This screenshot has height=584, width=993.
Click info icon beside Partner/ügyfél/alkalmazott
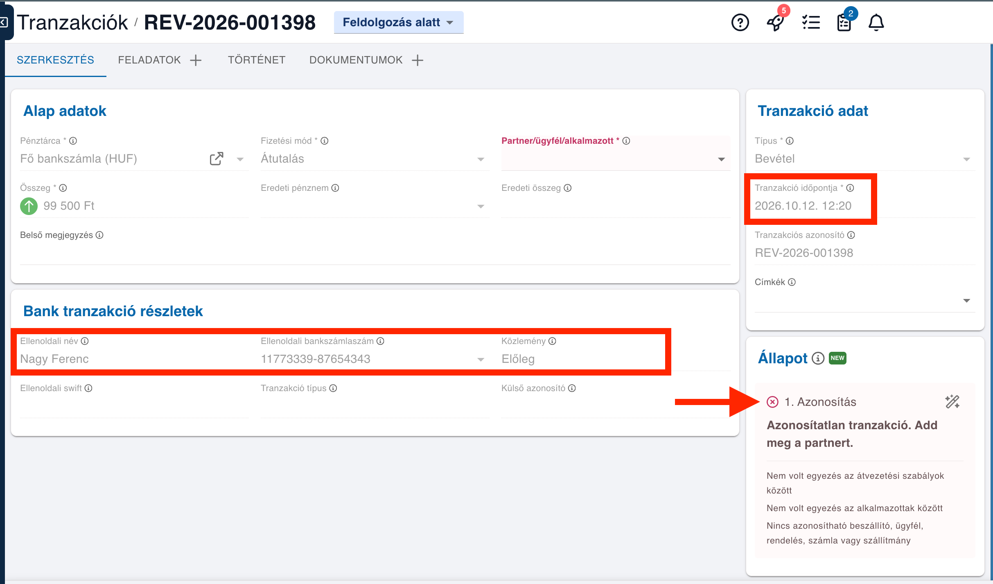point(626,141)
